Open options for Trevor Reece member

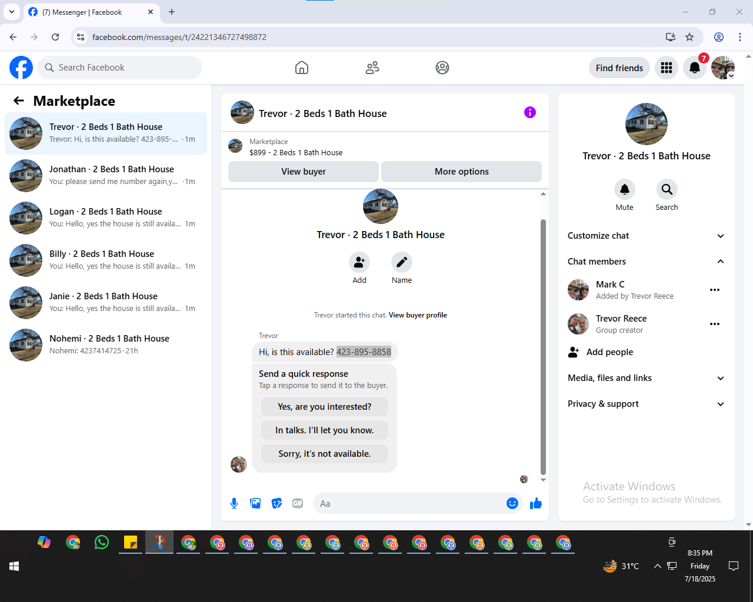coord(715,324)
